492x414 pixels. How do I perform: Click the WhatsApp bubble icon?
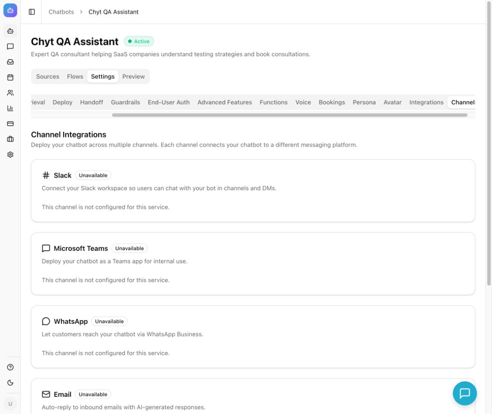click(x=46, y=321)
